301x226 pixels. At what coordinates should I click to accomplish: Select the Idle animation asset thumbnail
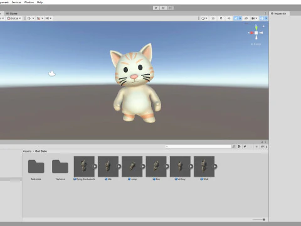(108, 166)
